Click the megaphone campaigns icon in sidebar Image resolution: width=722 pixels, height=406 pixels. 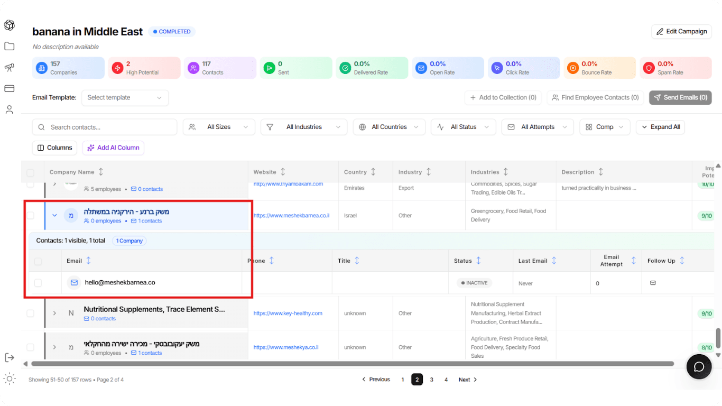[x=9, y=68]
